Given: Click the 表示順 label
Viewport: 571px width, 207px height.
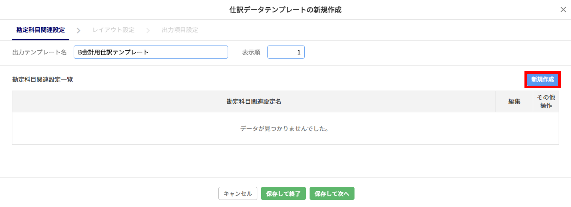Looking at the screenshot, I should click(x=251, y=52).
